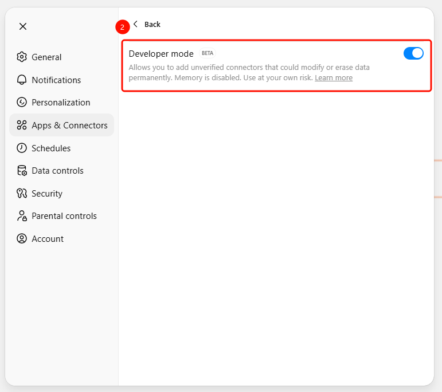The height and width of the screenshot is (392, 442).
Task: Choose the Schedules text label in sidebar
Action: coord(51,148)
